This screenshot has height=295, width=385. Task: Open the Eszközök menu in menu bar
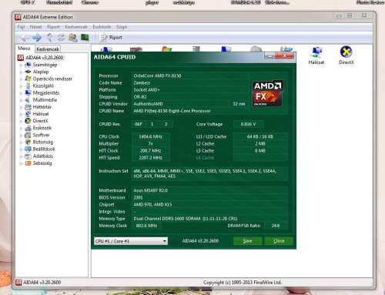tap(102, 27)
